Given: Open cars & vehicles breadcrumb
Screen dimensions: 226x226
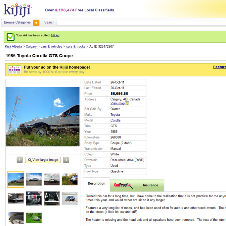Looking at the screenshot, I should coord(52,46).
